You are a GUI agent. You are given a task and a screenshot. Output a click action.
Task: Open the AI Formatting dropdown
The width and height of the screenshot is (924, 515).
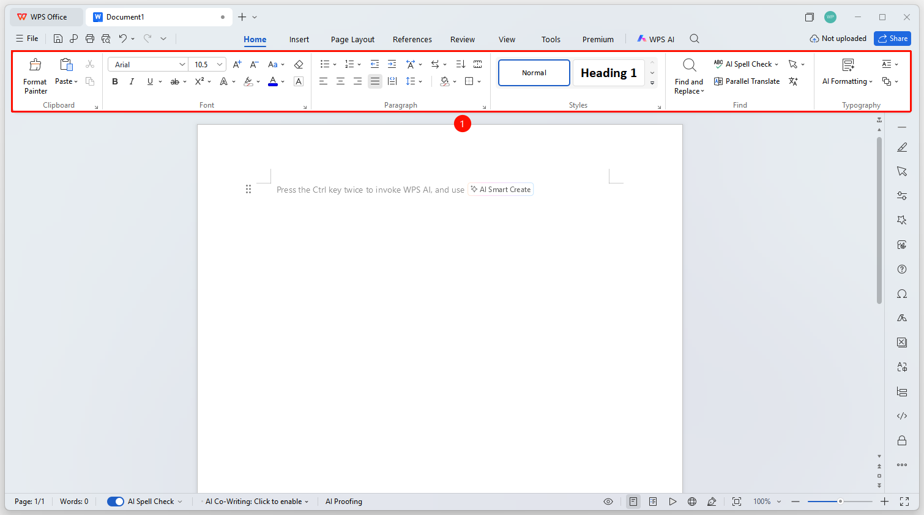tap(848, 81)
